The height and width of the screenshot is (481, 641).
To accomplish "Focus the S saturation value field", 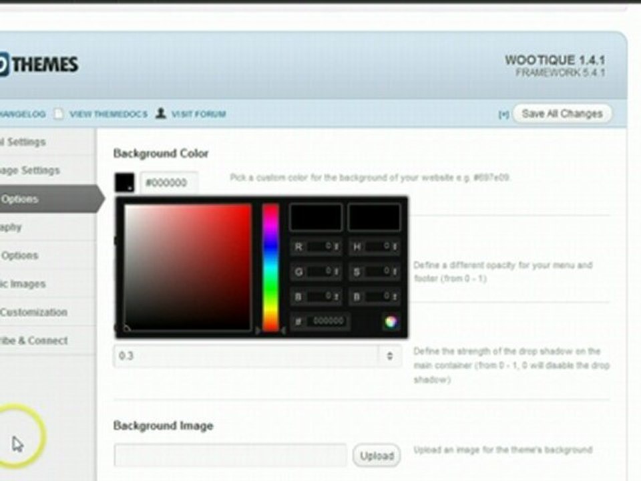I will 374,272.
